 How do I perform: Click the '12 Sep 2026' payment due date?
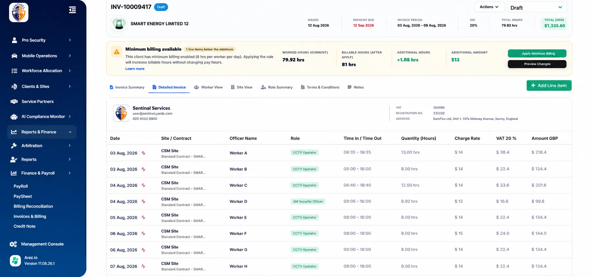[x=363, y=26]
